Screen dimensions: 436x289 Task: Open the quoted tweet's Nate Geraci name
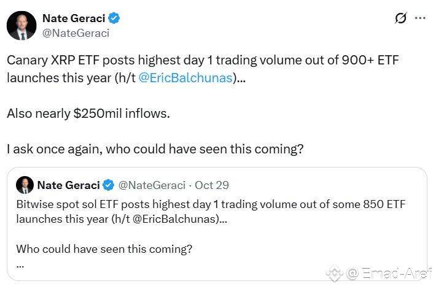pos(68,185)
